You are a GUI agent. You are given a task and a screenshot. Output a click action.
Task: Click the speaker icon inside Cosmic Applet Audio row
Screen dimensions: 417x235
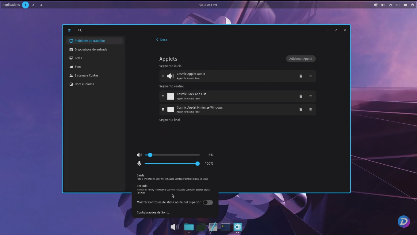click(x=170, y=76)
